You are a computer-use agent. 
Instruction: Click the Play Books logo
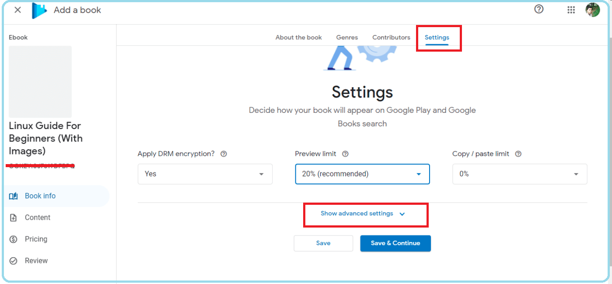[x=38, y=9]
